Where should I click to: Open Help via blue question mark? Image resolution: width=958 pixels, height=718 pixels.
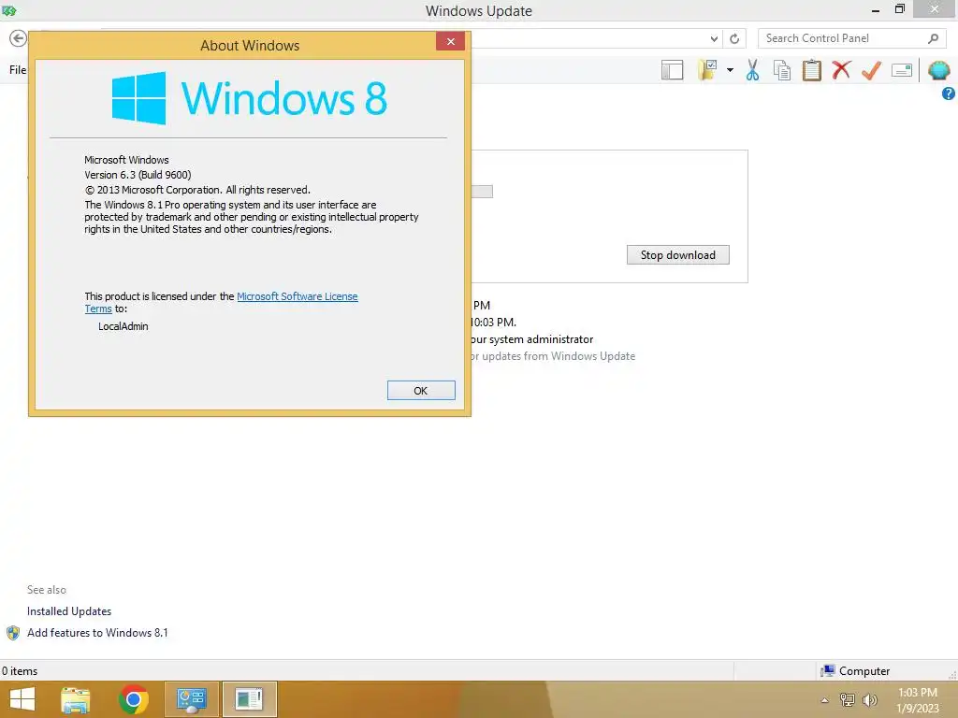point(949,93)
